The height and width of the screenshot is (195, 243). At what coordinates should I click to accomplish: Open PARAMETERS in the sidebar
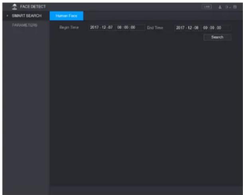[25, 25]
